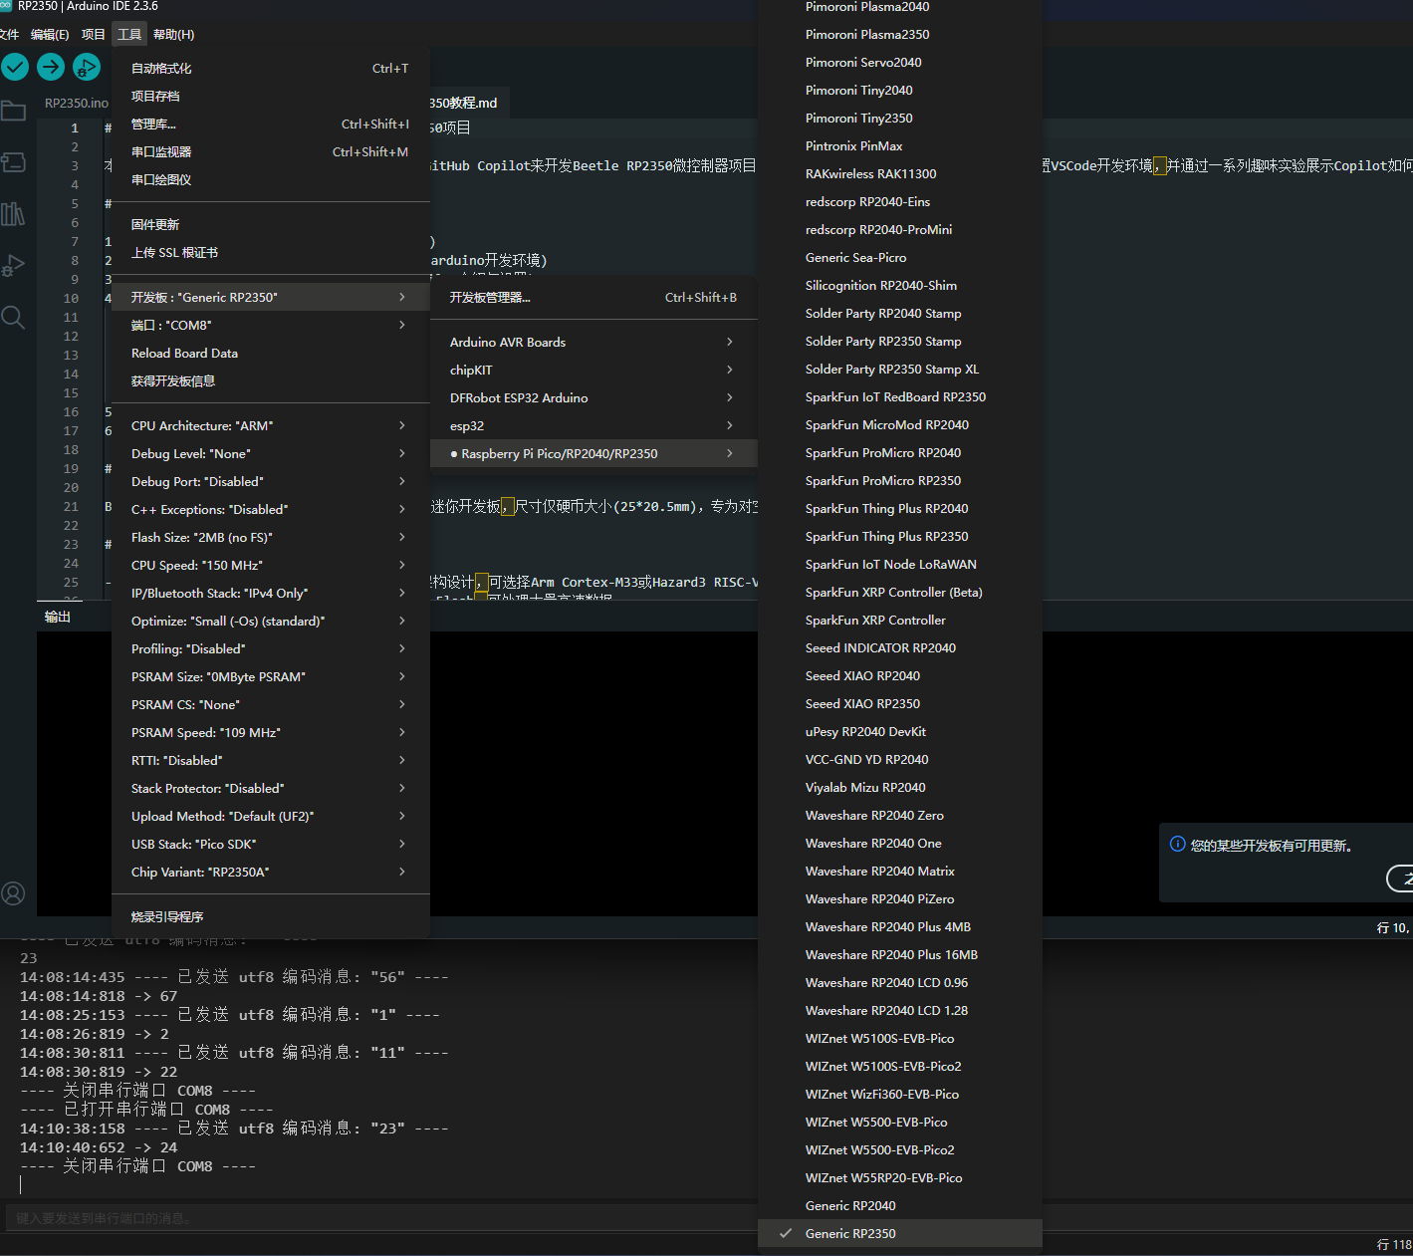Open the 编辑(E) menu
This screenshot has width=1413, height=1256.
[x=50, y=34]
